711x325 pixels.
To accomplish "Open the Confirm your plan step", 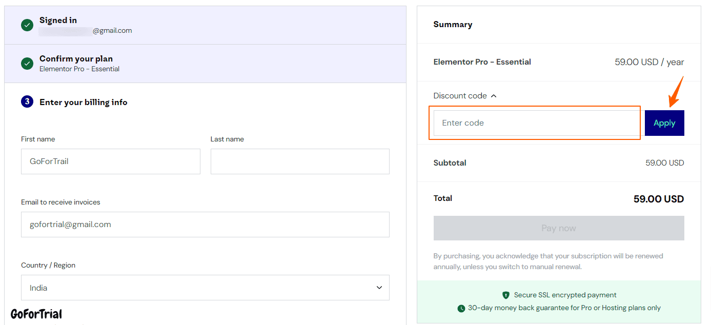I will click(205, 64).
